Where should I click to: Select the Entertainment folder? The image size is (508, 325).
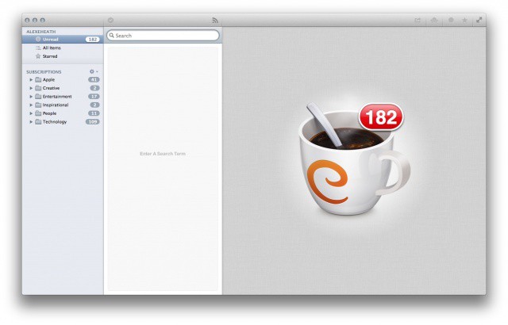click(57, 97)
